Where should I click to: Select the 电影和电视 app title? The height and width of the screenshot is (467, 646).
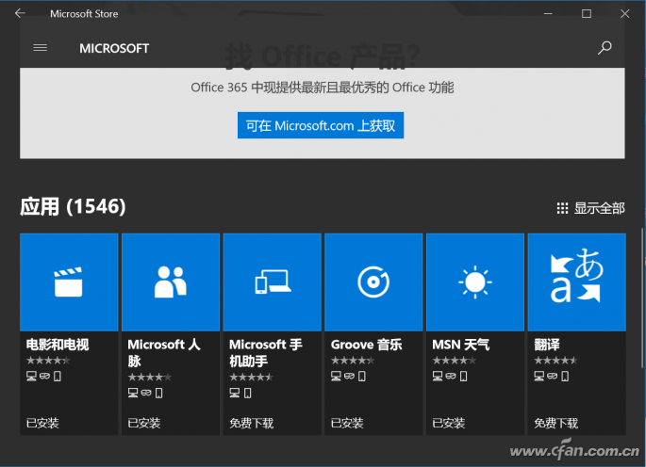pyautogui.click(x=58, y=345)
